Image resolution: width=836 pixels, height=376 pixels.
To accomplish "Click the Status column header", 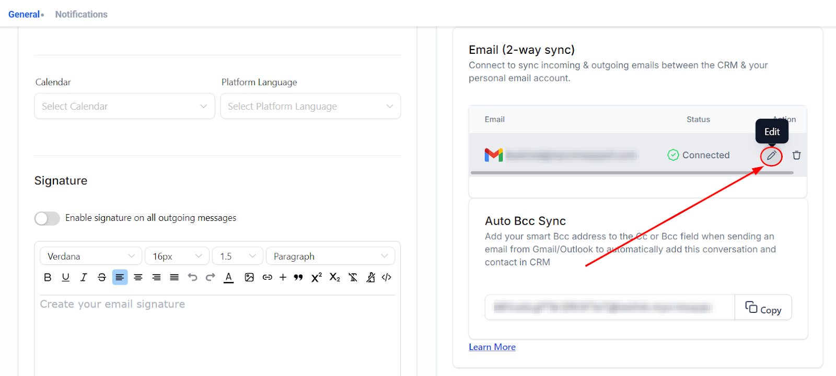I will point(698,119).
